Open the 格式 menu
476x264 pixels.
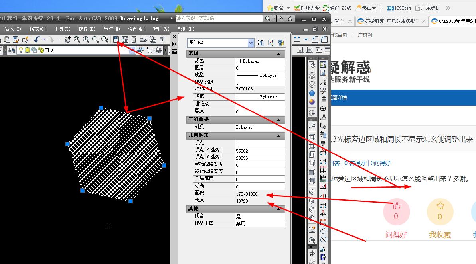(x=37, y=29)
